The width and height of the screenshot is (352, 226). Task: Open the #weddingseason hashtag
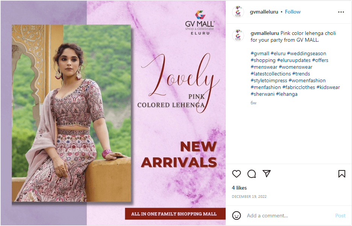click(306, 54)
